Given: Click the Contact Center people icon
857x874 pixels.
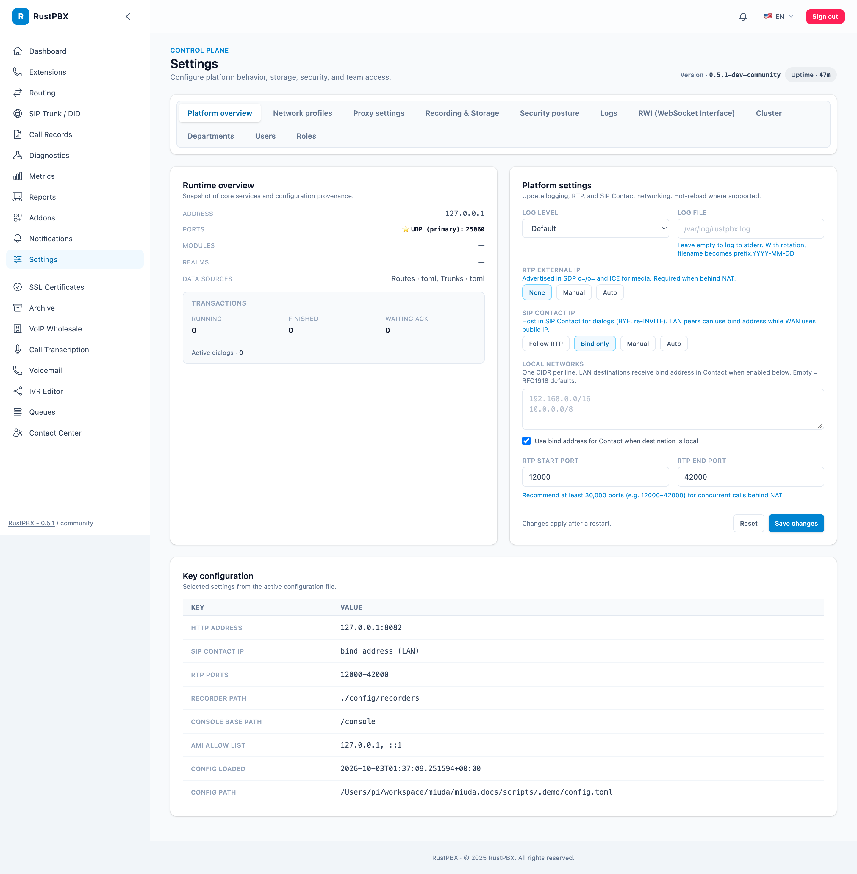Looking at the screenshot, I should (18, 433).
